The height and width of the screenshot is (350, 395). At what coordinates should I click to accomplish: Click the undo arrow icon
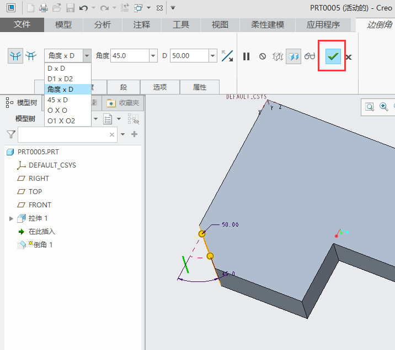coord(83,8)
